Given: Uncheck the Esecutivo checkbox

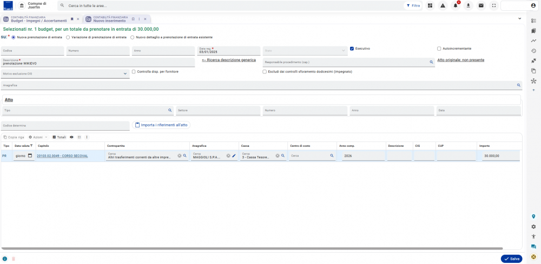Looking at the screenshot, I should tap(352, 49).
